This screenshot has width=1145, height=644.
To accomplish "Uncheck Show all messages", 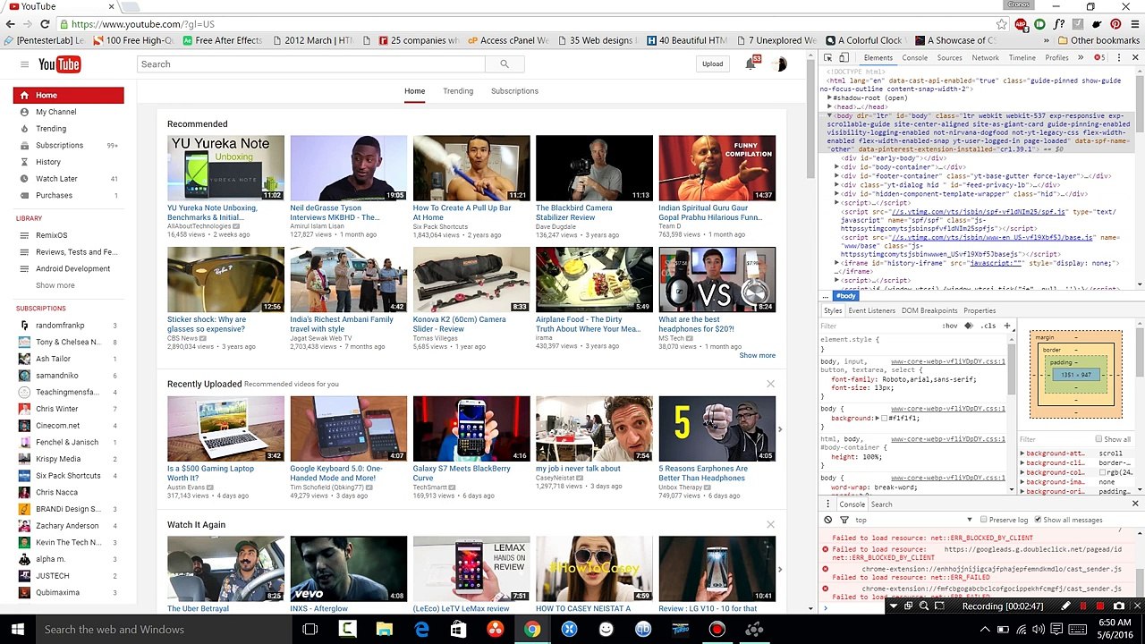I will click(1038, 520).
